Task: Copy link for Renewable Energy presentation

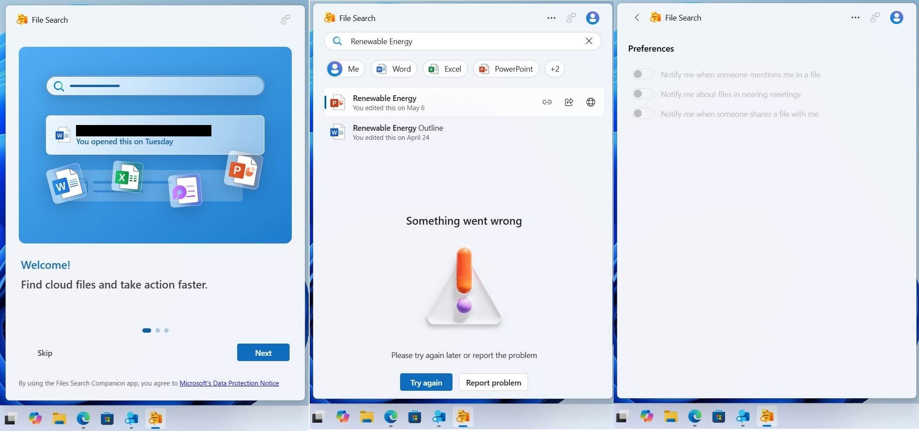Action: click(x=547, y=102)
